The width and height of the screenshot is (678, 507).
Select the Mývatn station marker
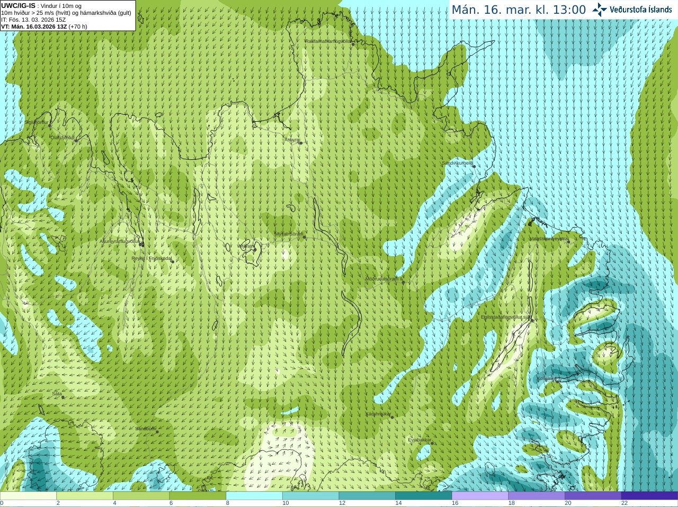pos(254,249)
